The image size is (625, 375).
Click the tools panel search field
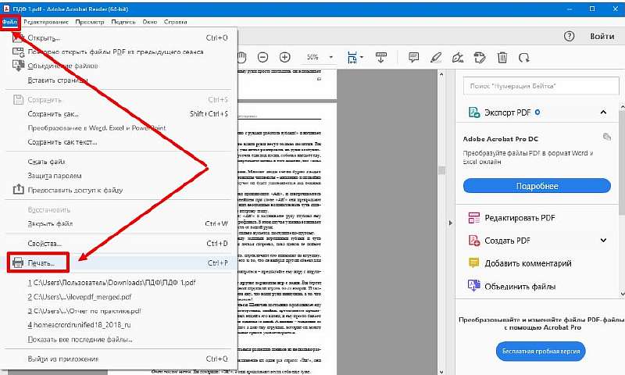point(538,85)
